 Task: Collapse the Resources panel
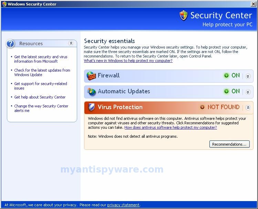71,43
